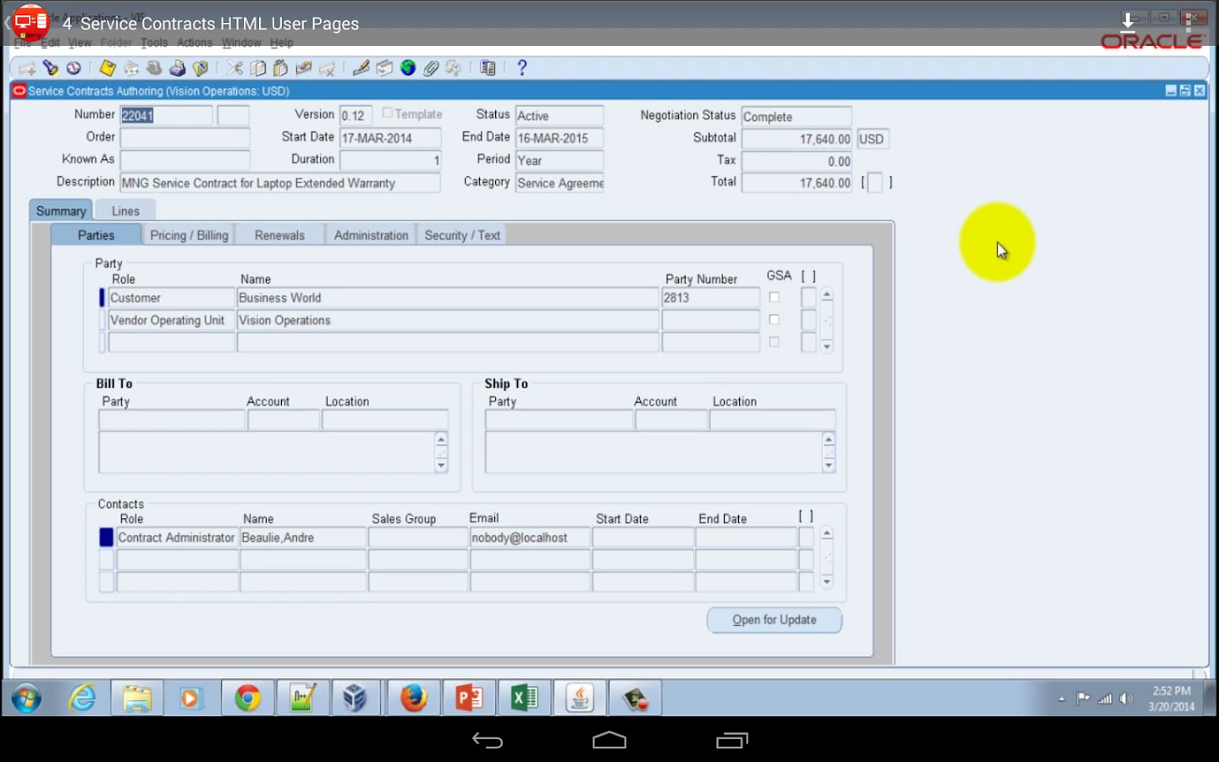Screen dimensions: 1219x762
Task: Click the Edit Field pencil icon
Action: (x=361, y=68)
